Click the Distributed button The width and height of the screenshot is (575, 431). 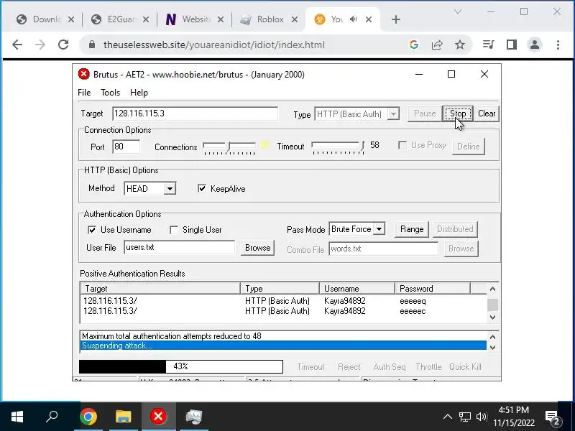click(455, 229)
